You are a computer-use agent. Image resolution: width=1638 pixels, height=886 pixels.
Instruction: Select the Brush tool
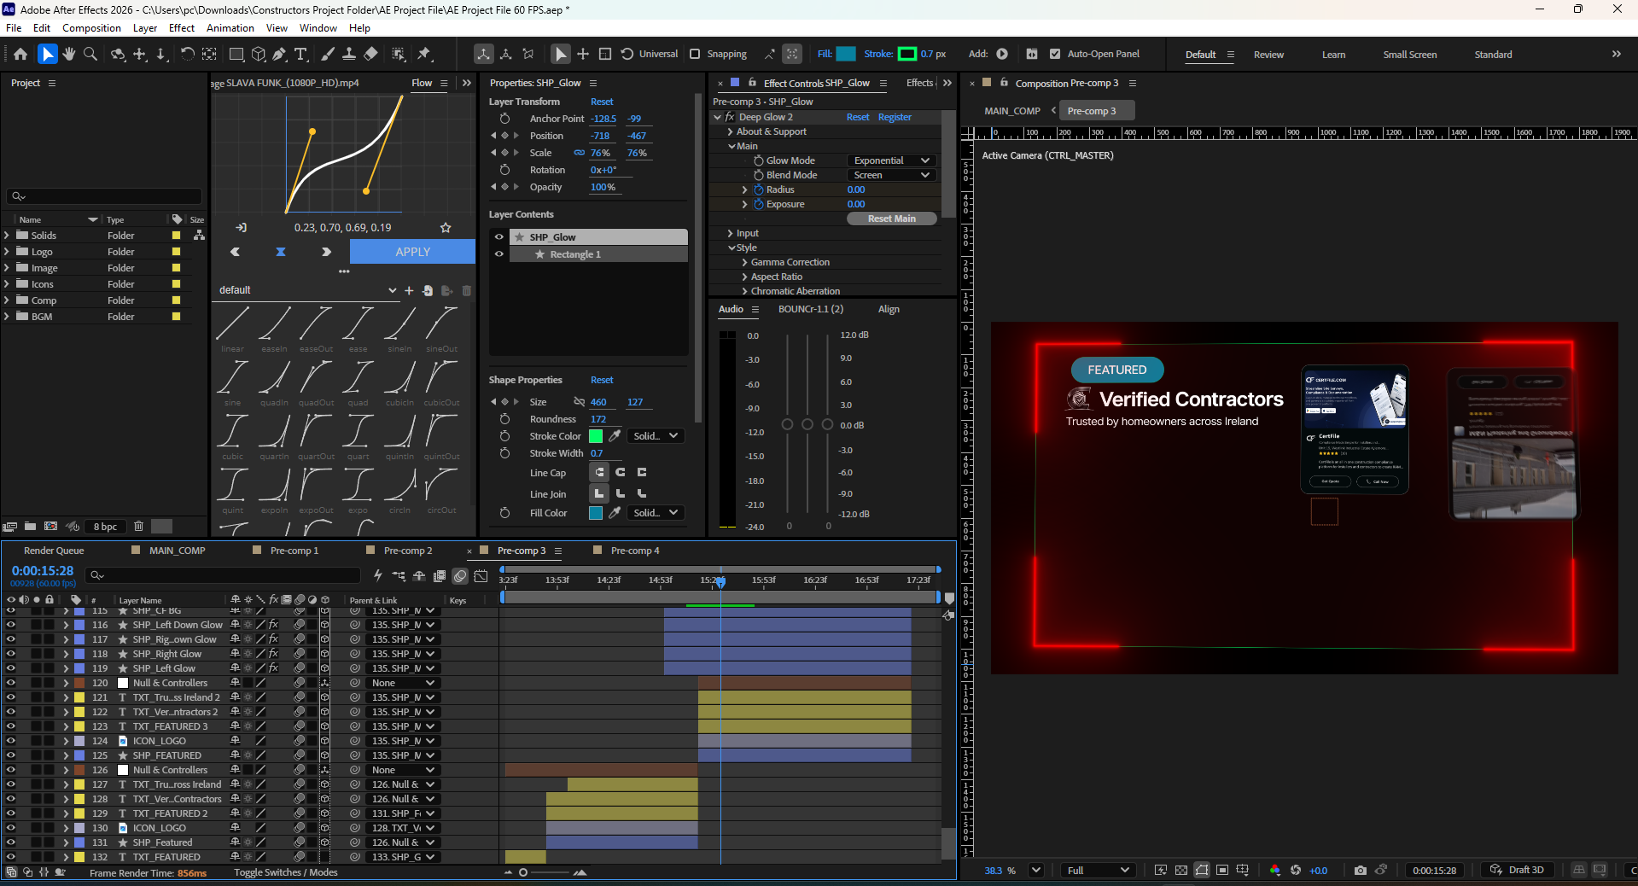[x=327, y=54]
